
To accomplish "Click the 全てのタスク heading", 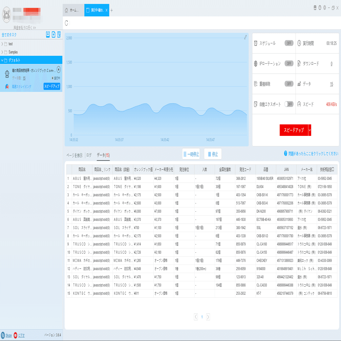I will tap(9, 35).
